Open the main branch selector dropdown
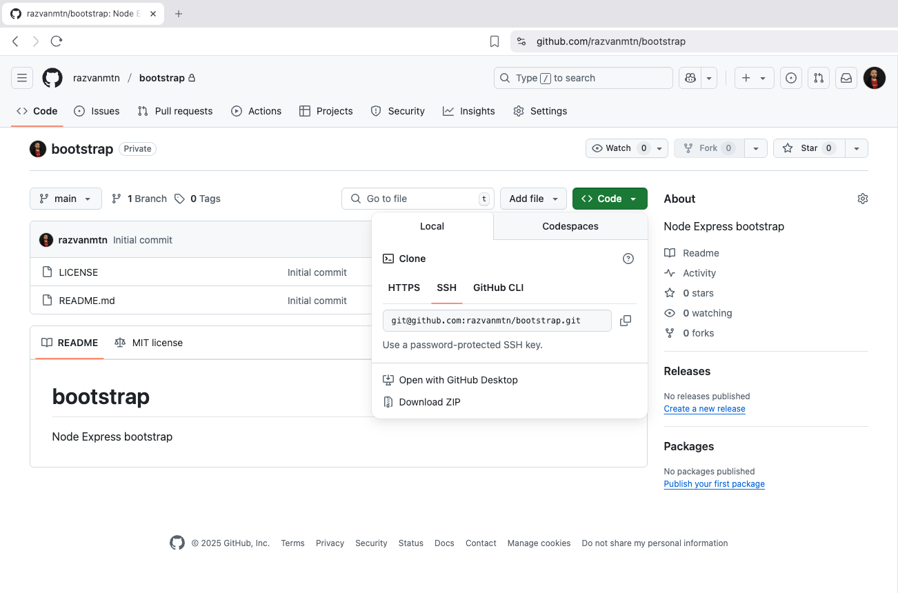The height and width of the screenshot is (593, 898). [x=66, y=199]
